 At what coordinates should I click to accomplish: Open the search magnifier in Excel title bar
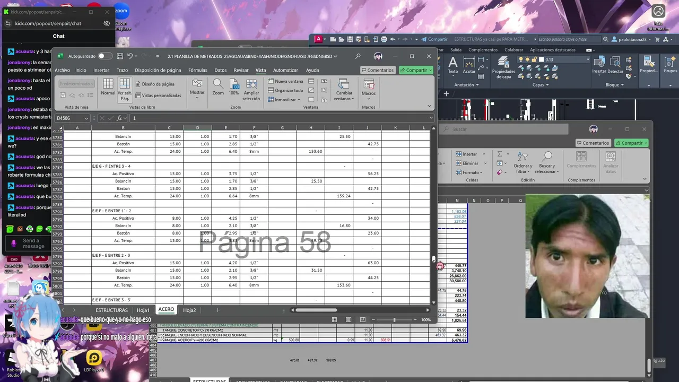(358, 56)
